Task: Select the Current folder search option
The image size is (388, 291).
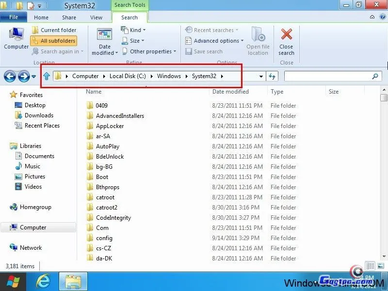Action: (53, 30)
